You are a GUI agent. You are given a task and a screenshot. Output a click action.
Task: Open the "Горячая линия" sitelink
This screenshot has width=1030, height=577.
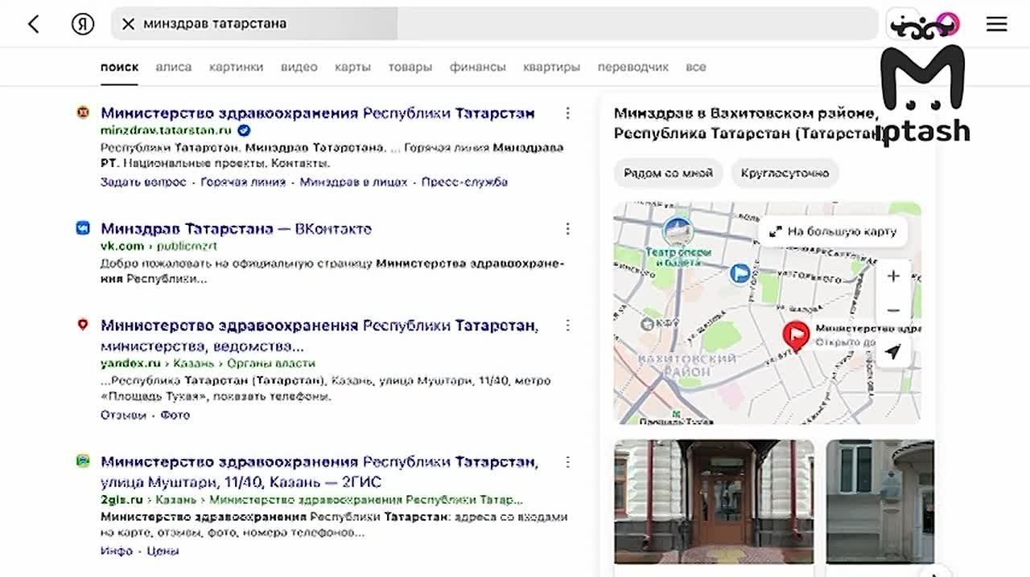coord(243,182)
